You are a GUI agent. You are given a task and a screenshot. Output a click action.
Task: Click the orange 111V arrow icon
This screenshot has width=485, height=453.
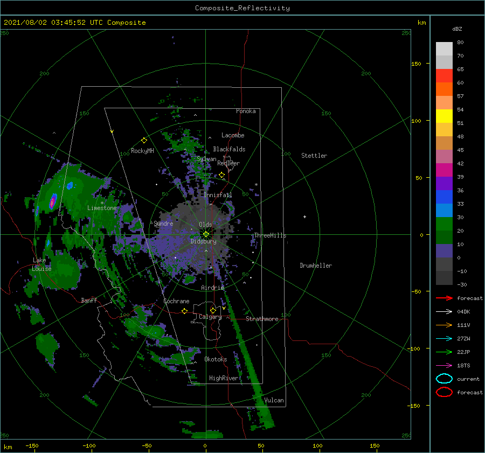pos(444,325)
